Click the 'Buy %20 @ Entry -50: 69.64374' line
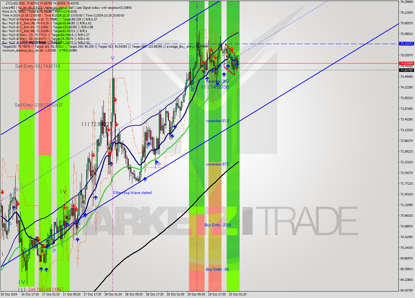The height and width of the screenshot is (298, 415). point(46,39)
